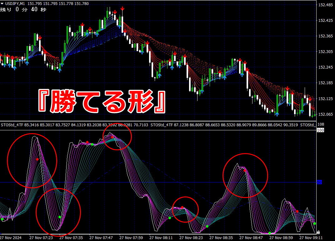This screenshot has height=241, width=335.
Task: Click the 152.425 price scale label
Action: (325, 21)
